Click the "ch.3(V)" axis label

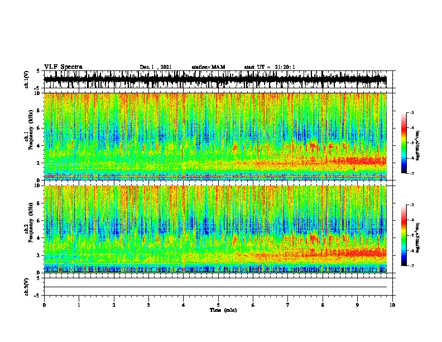coord(27,287)
